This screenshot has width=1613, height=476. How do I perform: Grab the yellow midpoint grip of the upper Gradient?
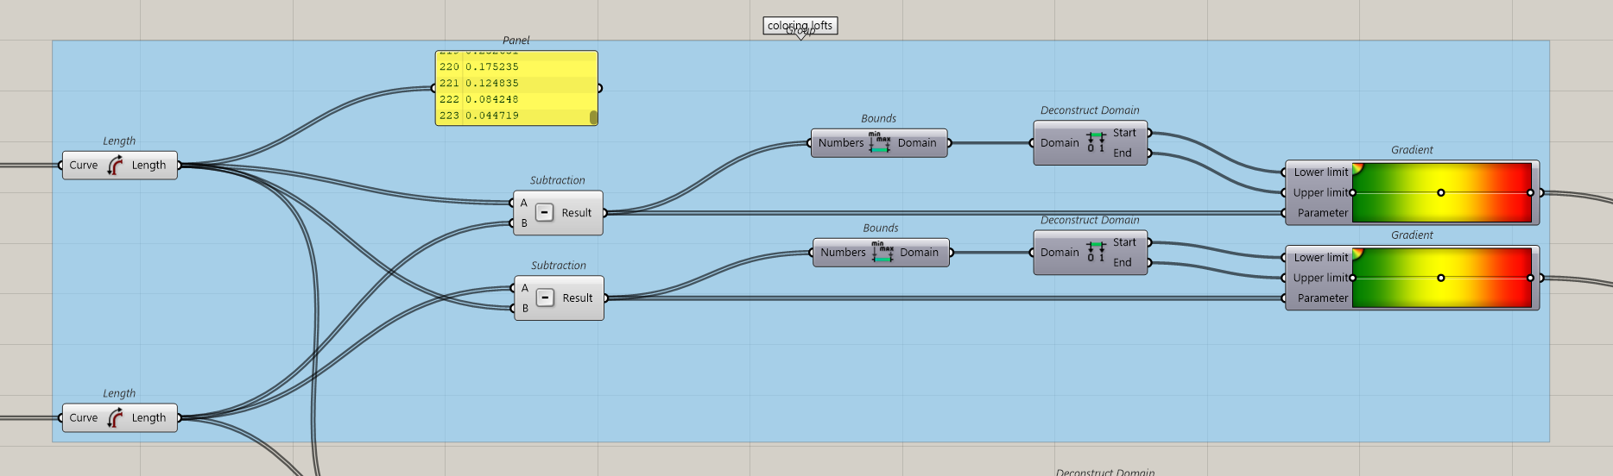1440,193
